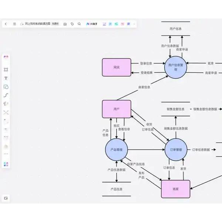
Task: Select the pink 商家 entity box
Action: (x=175, y=189)
